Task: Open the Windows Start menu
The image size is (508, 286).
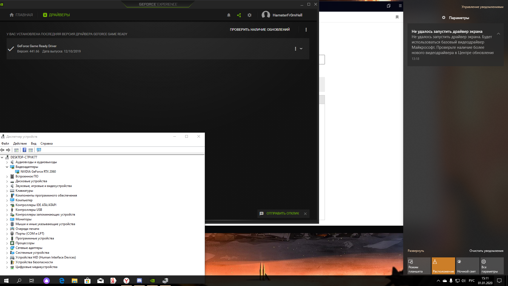Action: click(6, 281)
